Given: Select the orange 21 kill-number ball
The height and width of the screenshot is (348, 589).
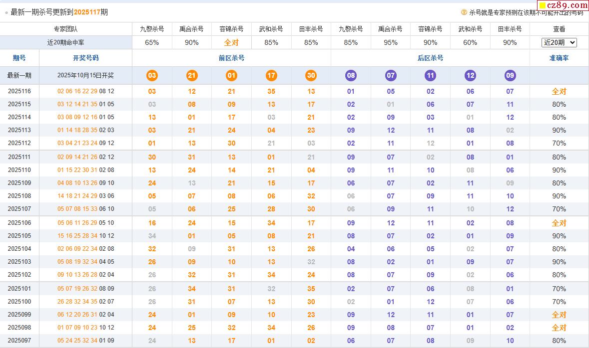Looking at the screenshot, I should pos(192,76).
